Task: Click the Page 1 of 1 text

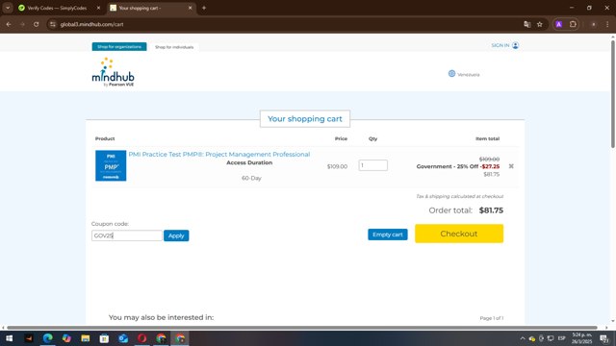Action: (492, 318)
